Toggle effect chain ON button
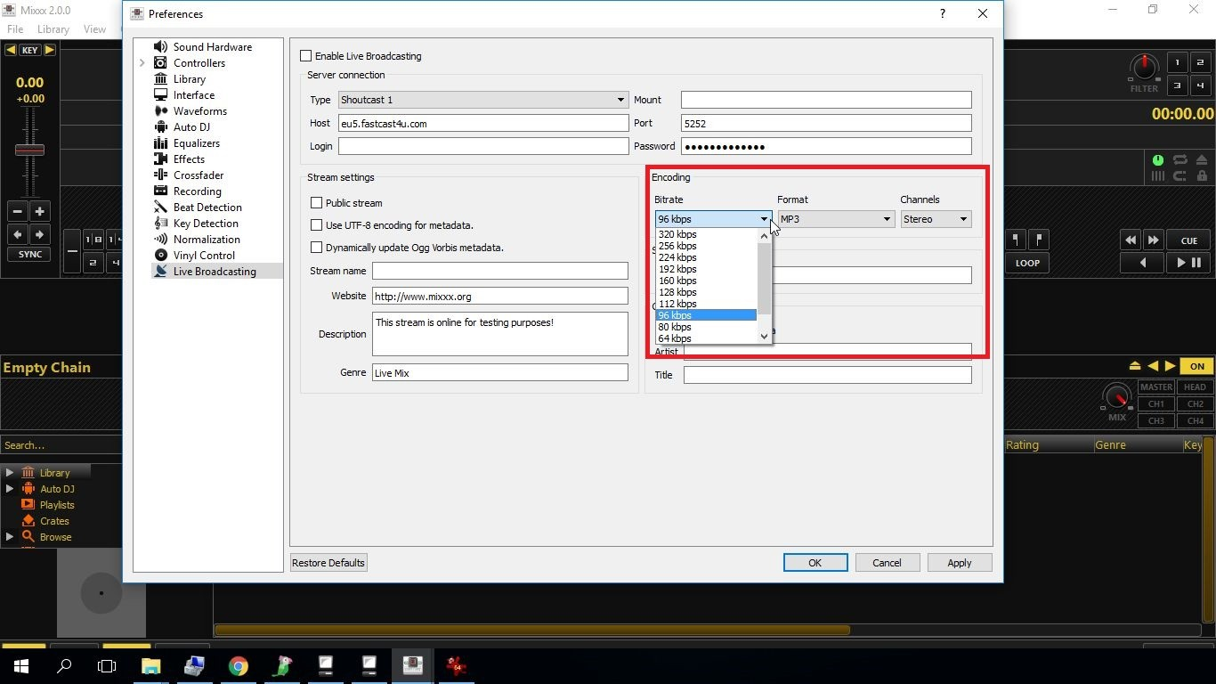Screen dimensions: 1216x684 tap(1197, 366)
